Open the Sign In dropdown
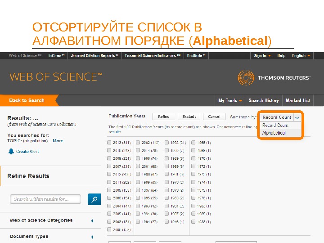The width and height of the screenshot is (324, 243). click(262, 56)
